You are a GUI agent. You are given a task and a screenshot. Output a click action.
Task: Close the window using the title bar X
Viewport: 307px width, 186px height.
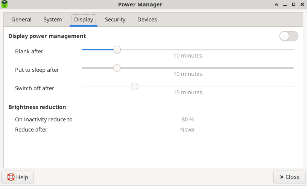point(302,5)
